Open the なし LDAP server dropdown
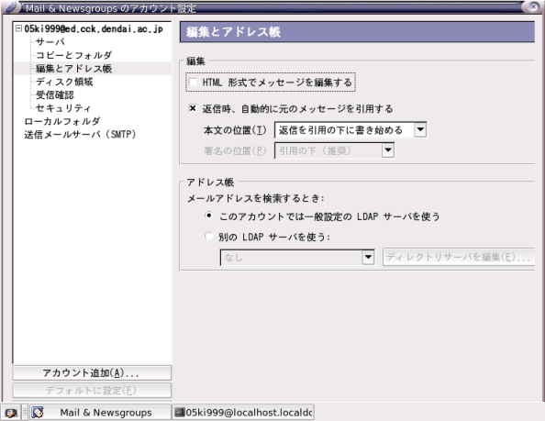The height and width of the screenshot is (421, 545). pos(297,258)
